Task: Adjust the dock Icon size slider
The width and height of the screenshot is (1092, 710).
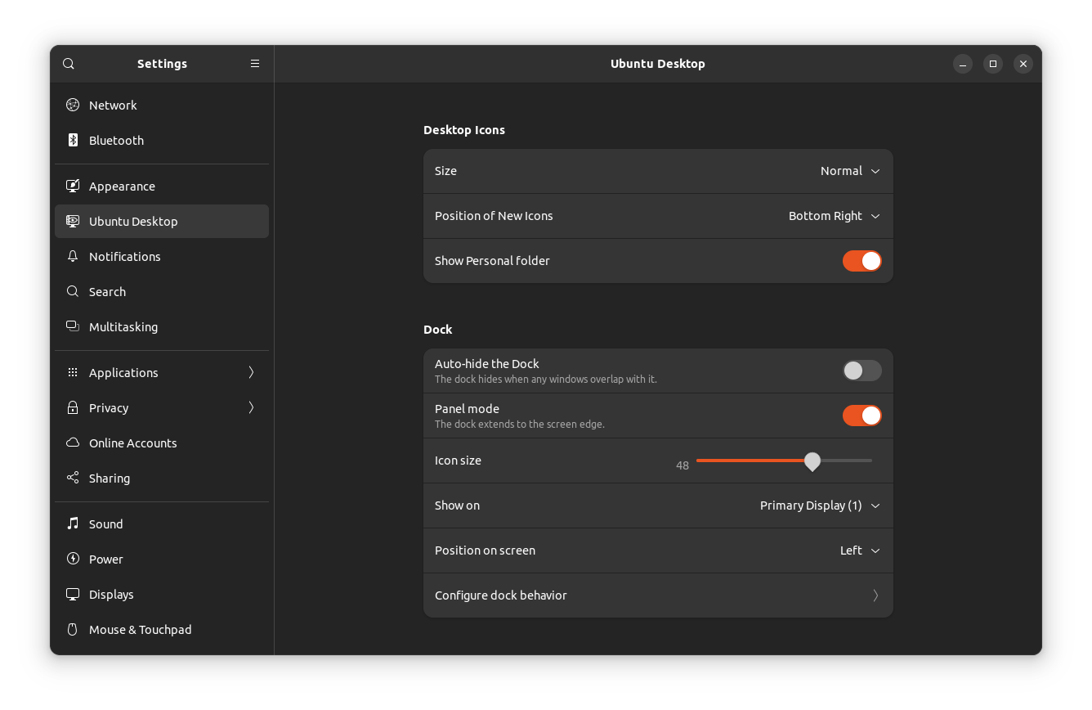Action: click(812, 462)
